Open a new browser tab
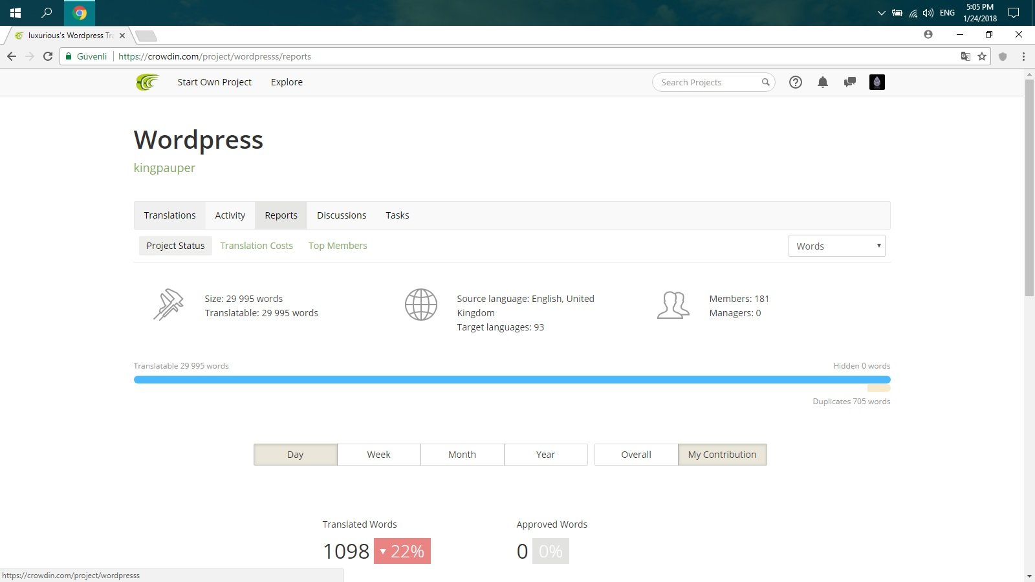The image size is (1035, 582). (146, 36)
